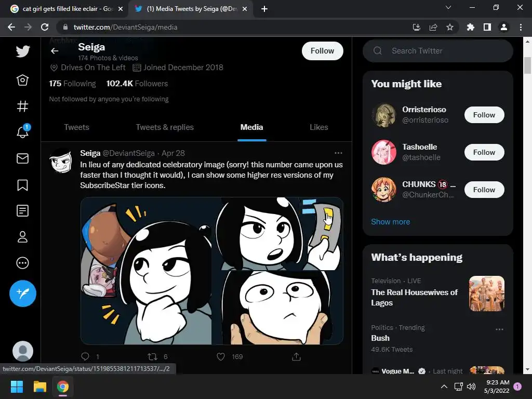The image size is (532, 399).
Task: Open Notifications bell icon
Action: pos(23,131)
